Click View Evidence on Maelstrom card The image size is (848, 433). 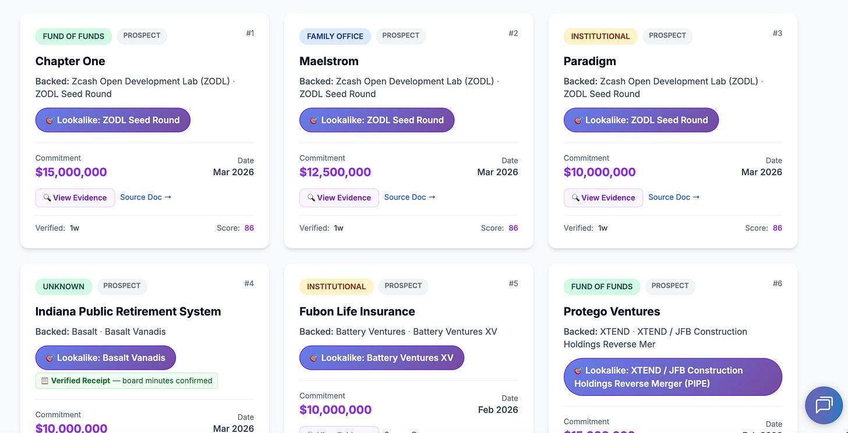point(339,198)
